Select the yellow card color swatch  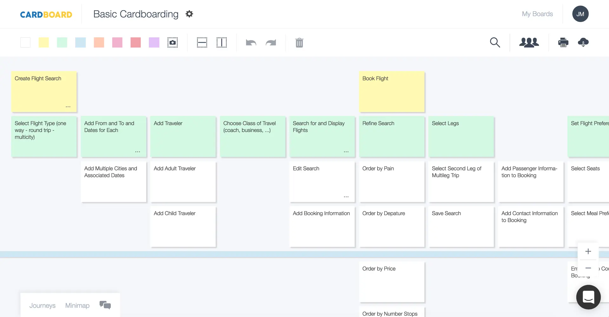pyautogui.click(x=43, y=42)
